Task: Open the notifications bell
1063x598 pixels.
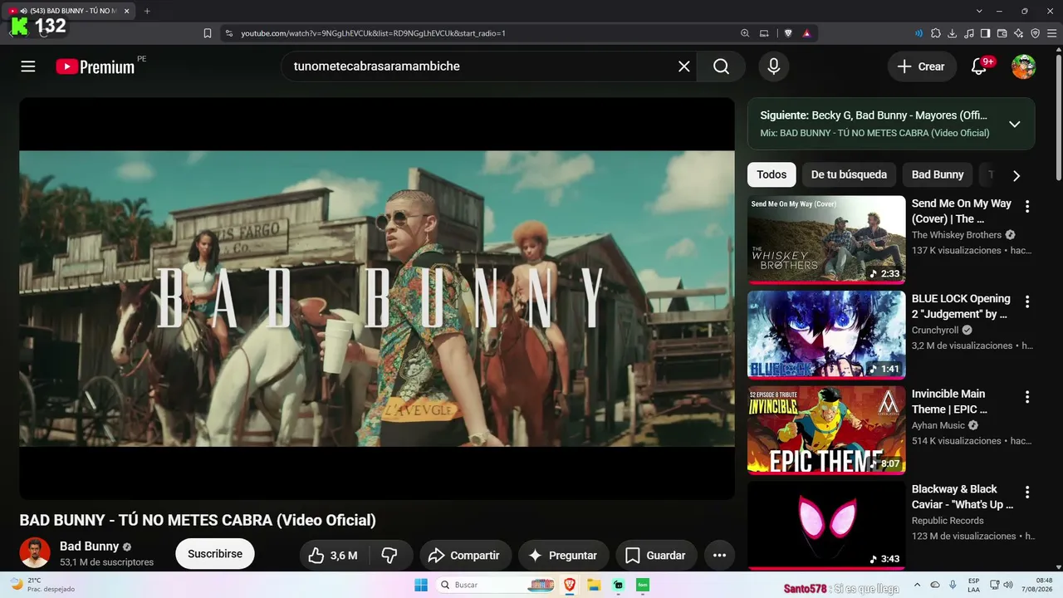Action: click(x=979, y=66)
